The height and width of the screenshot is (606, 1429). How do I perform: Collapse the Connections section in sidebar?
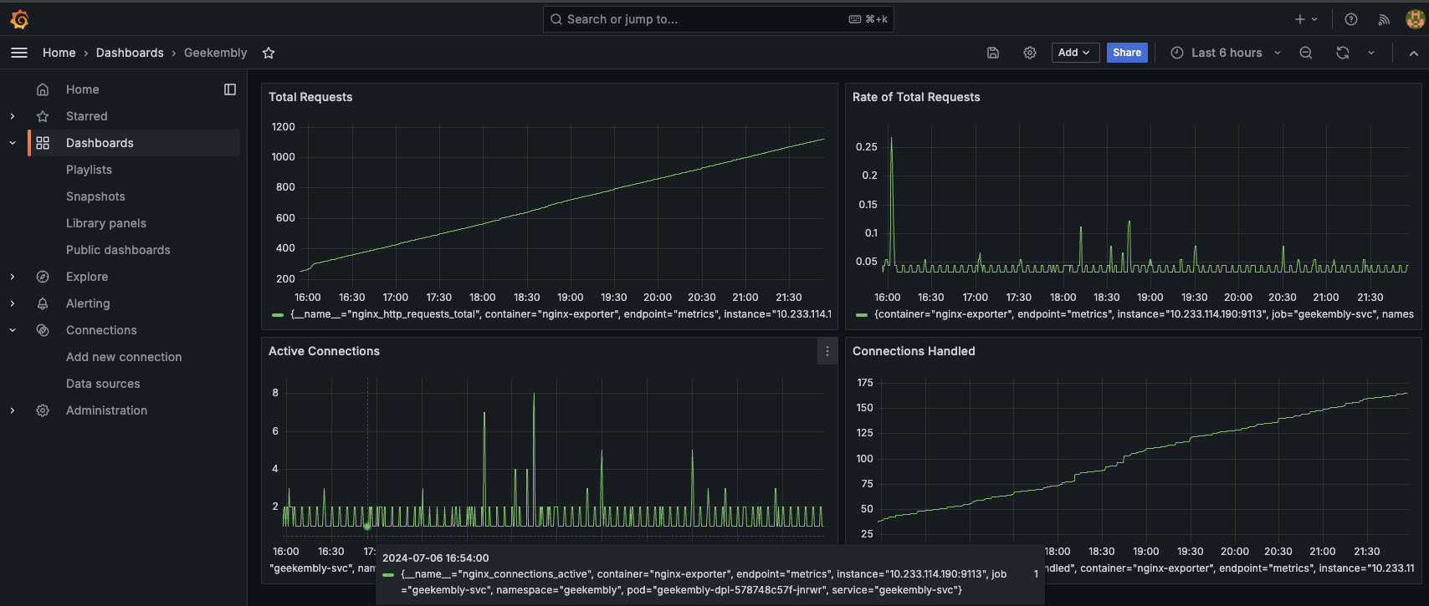pyautogui.click(x=13, y=330)
